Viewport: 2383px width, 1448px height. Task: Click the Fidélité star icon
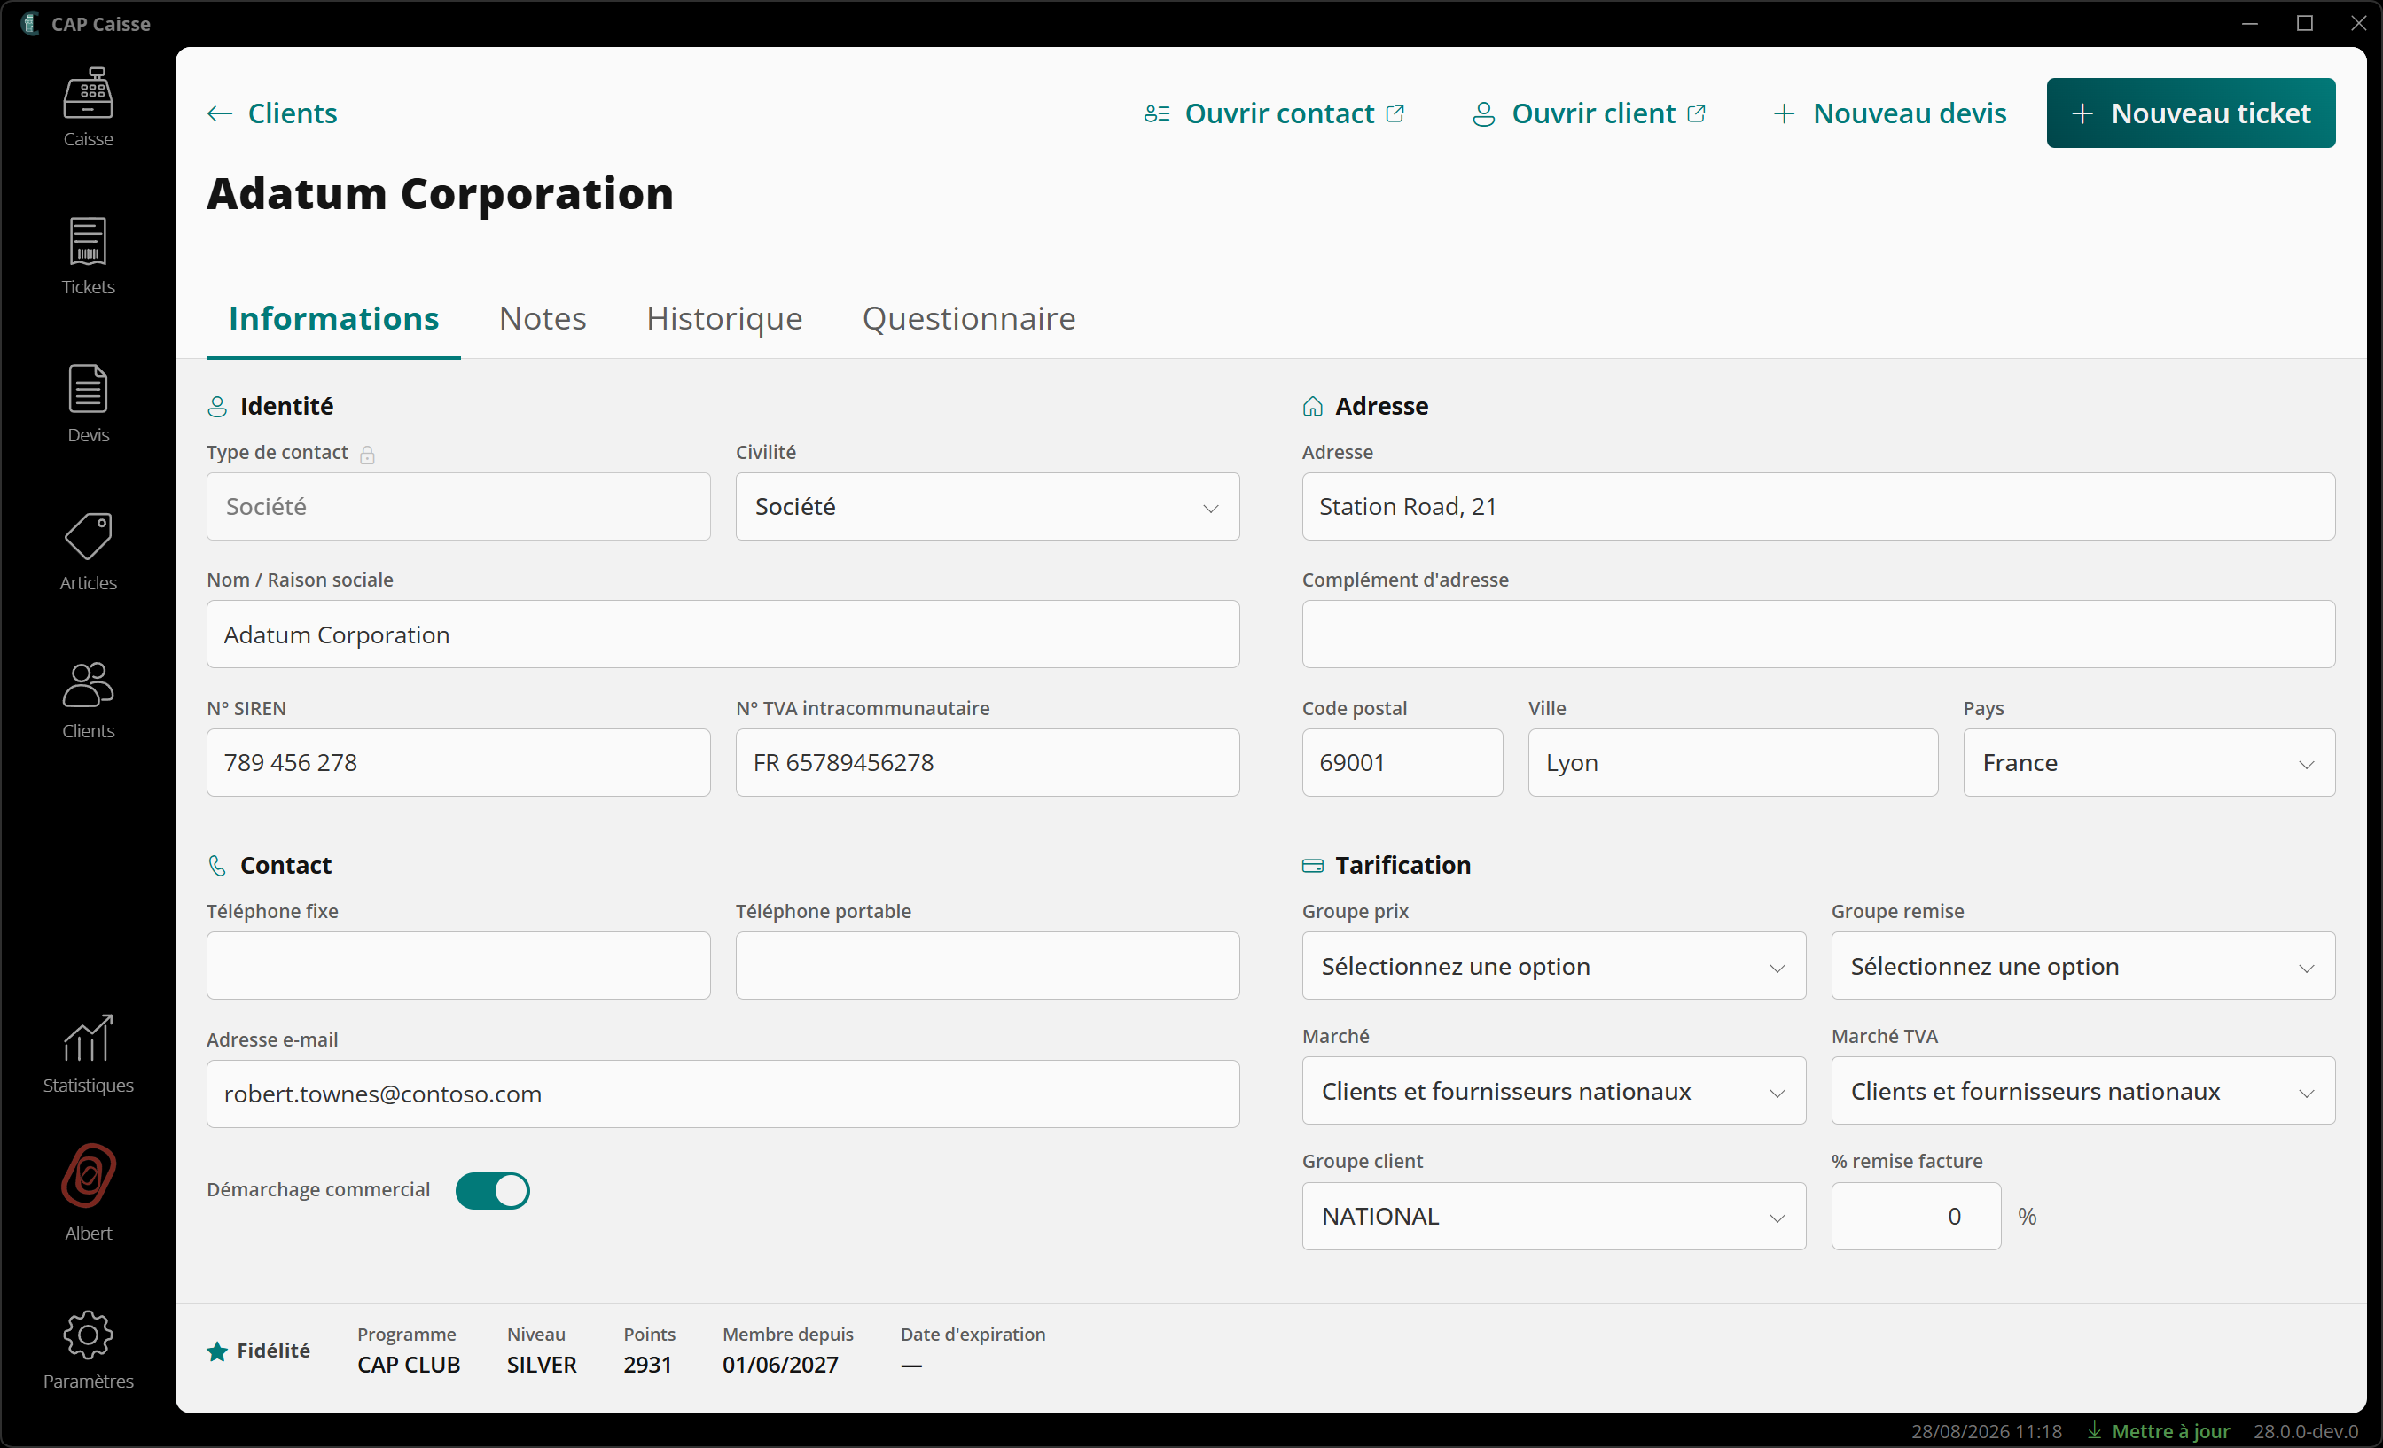(217, 1351)
